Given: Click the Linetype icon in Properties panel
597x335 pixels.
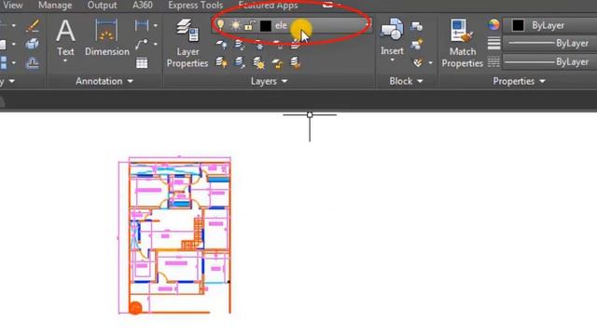Looking at the screenshot, I should [493, 62].
